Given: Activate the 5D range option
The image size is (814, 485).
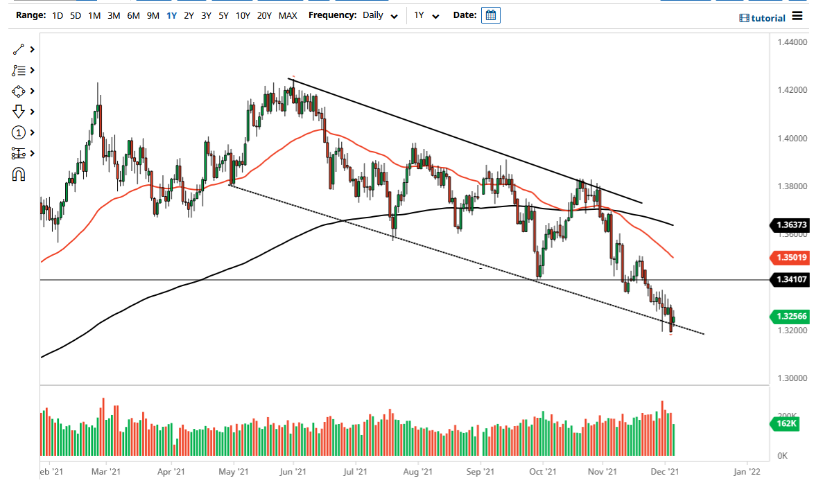Looking at the screenshot, I should [x=75, y=15].
